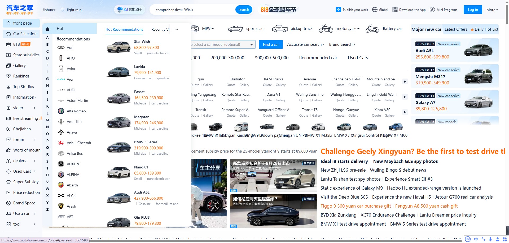Open Transit T8 Gallery link

tap(317, 116)
